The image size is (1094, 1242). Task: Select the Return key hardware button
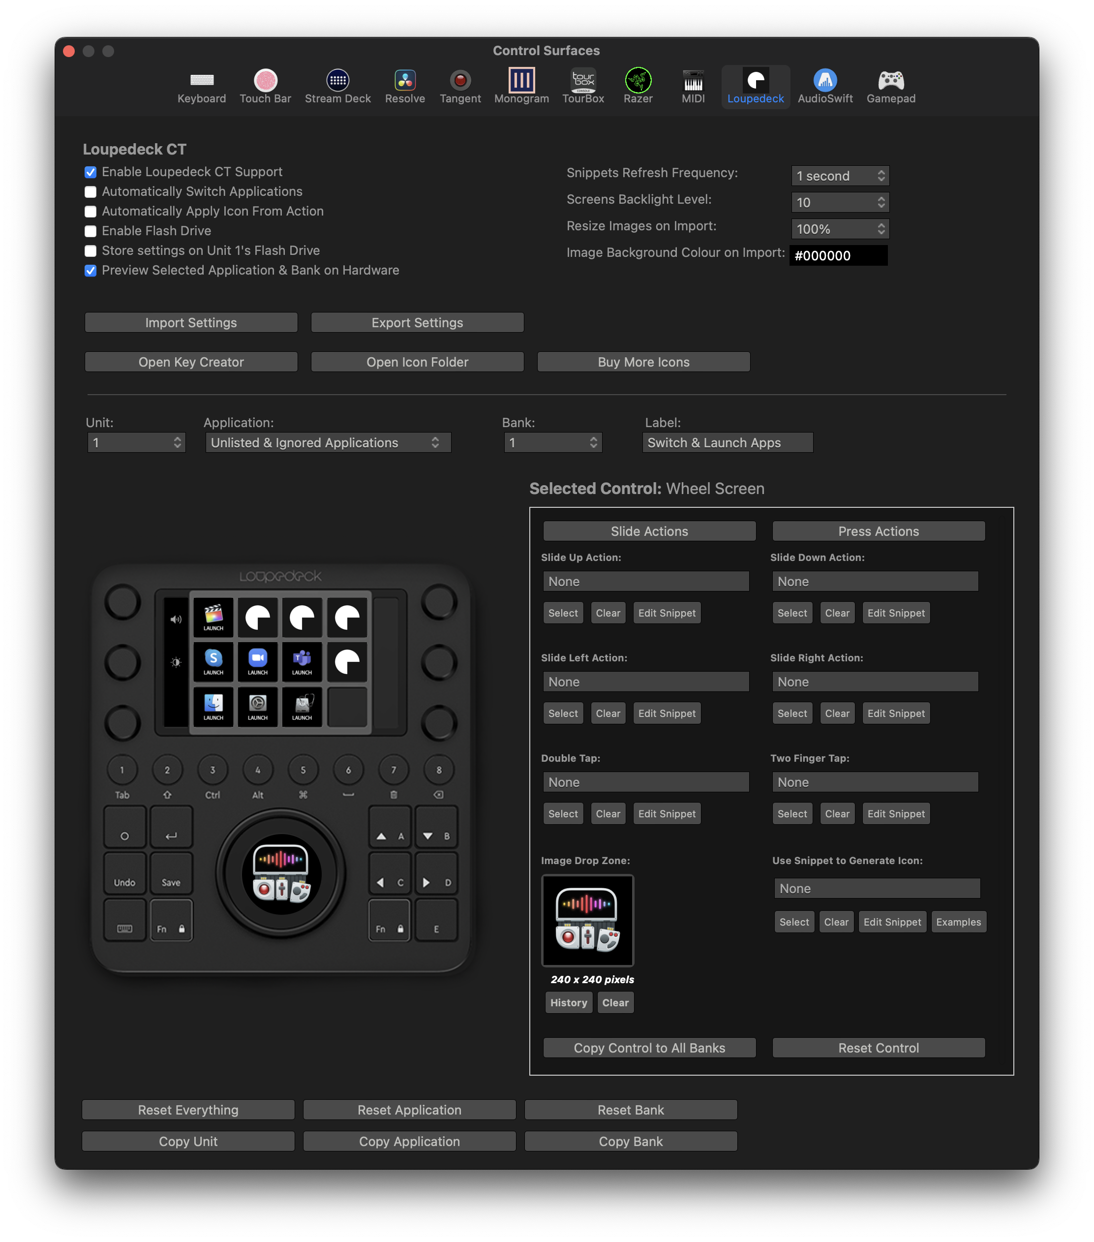point(171,827)
